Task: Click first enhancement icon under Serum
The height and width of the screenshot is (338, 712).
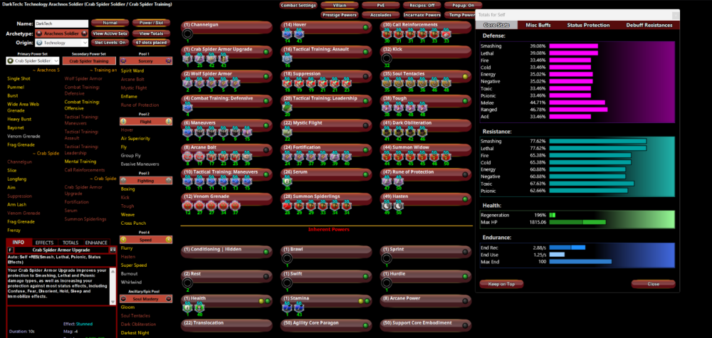Action: 287,180
